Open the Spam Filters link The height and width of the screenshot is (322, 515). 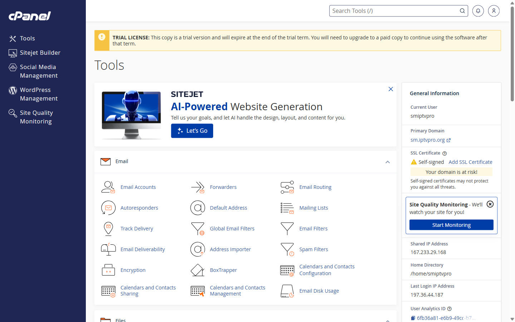click(314, 249)
